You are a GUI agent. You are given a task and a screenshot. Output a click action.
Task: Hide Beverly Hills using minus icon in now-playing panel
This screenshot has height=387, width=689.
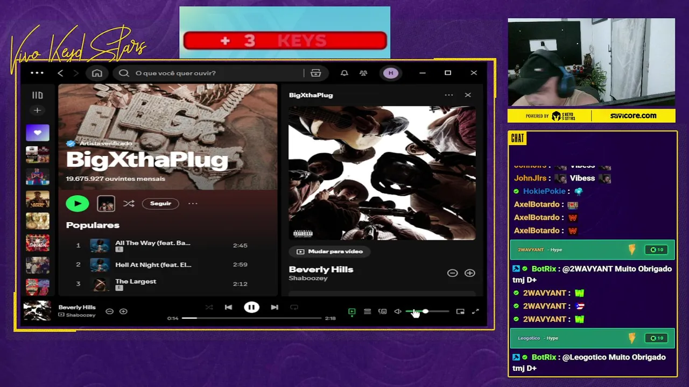click(x=452, y=273)
